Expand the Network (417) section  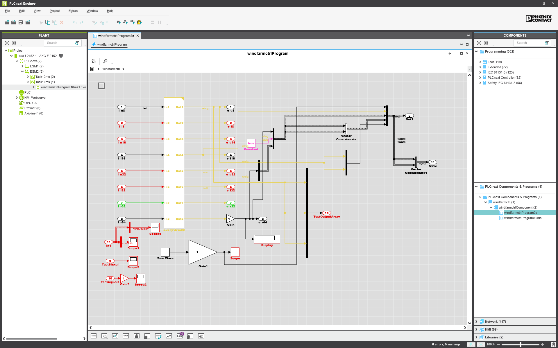pyautogui.click(x=476, y=322)
